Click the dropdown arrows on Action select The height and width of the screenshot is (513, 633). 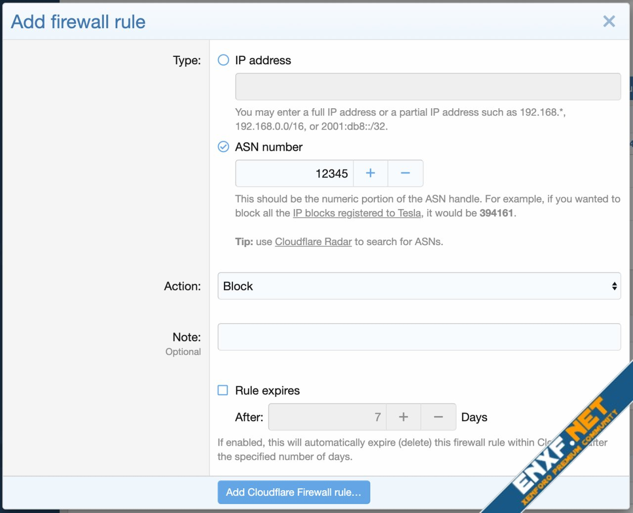[614, 286]
